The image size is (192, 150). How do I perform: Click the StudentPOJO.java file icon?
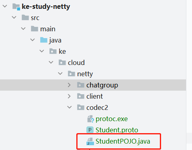90,141
